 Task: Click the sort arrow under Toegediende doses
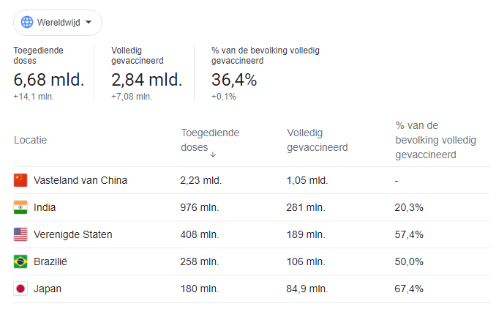tap(213, 154)
